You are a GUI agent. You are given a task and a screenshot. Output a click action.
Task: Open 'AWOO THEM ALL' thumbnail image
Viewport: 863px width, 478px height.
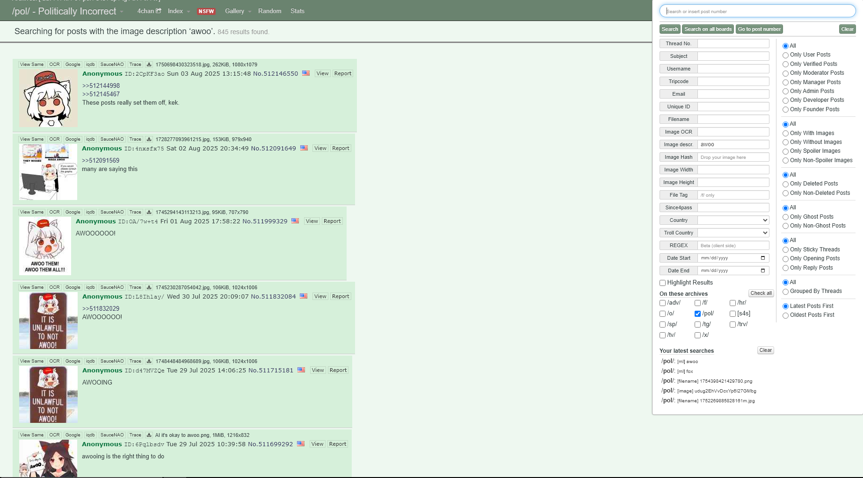point(45,246)
